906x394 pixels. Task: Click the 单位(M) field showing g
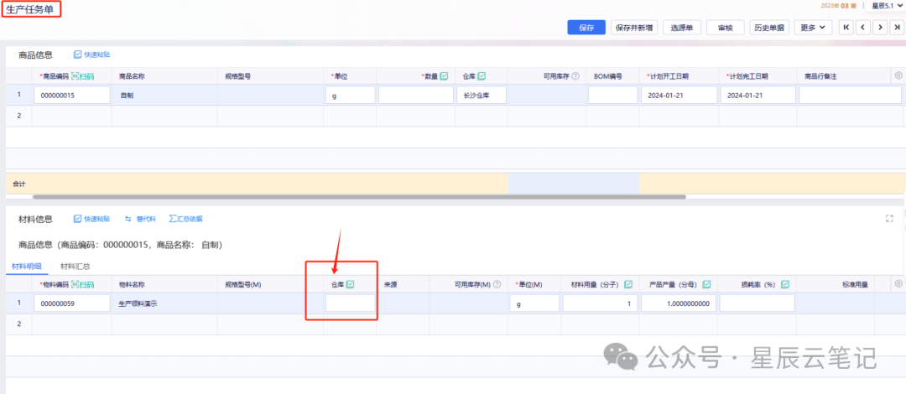534,303
